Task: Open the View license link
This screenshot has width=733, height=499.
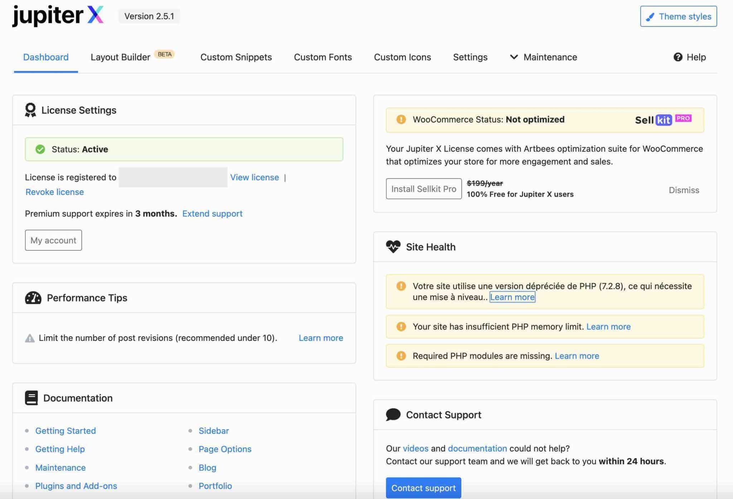Action: pos(254,177)
